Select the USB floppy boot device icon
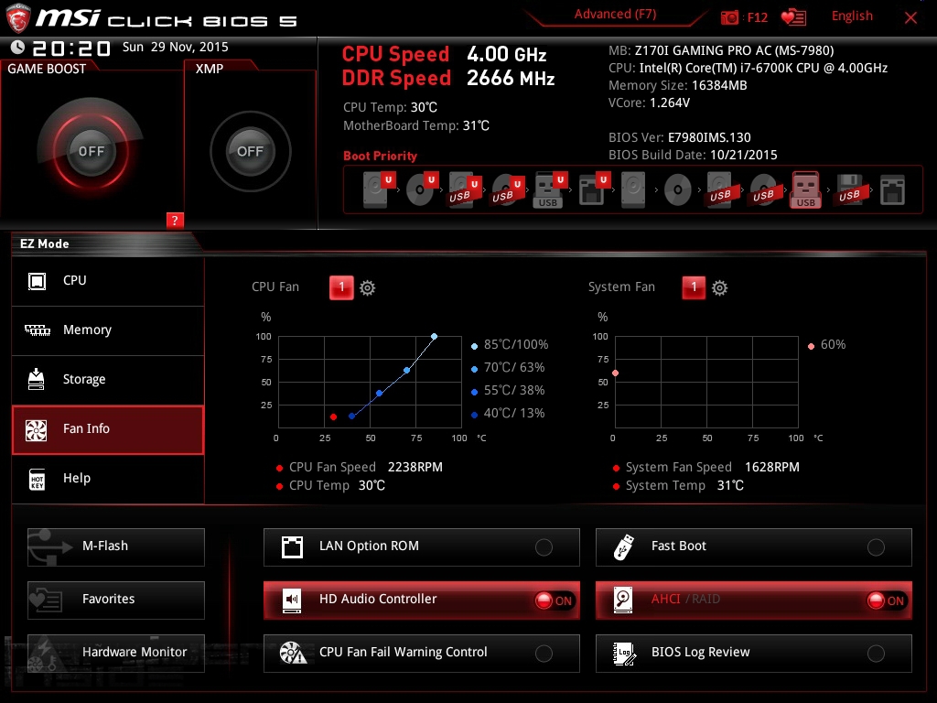937x703 pixels. coord(850,190)
